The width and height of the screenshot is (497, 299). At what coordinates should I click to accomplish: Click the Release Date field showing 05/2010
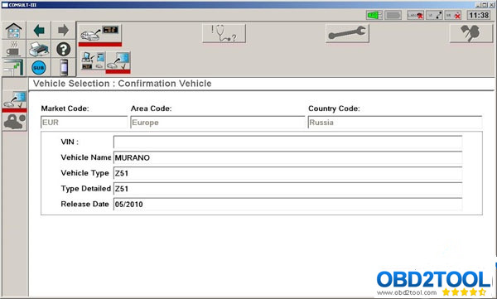[287, 205]
